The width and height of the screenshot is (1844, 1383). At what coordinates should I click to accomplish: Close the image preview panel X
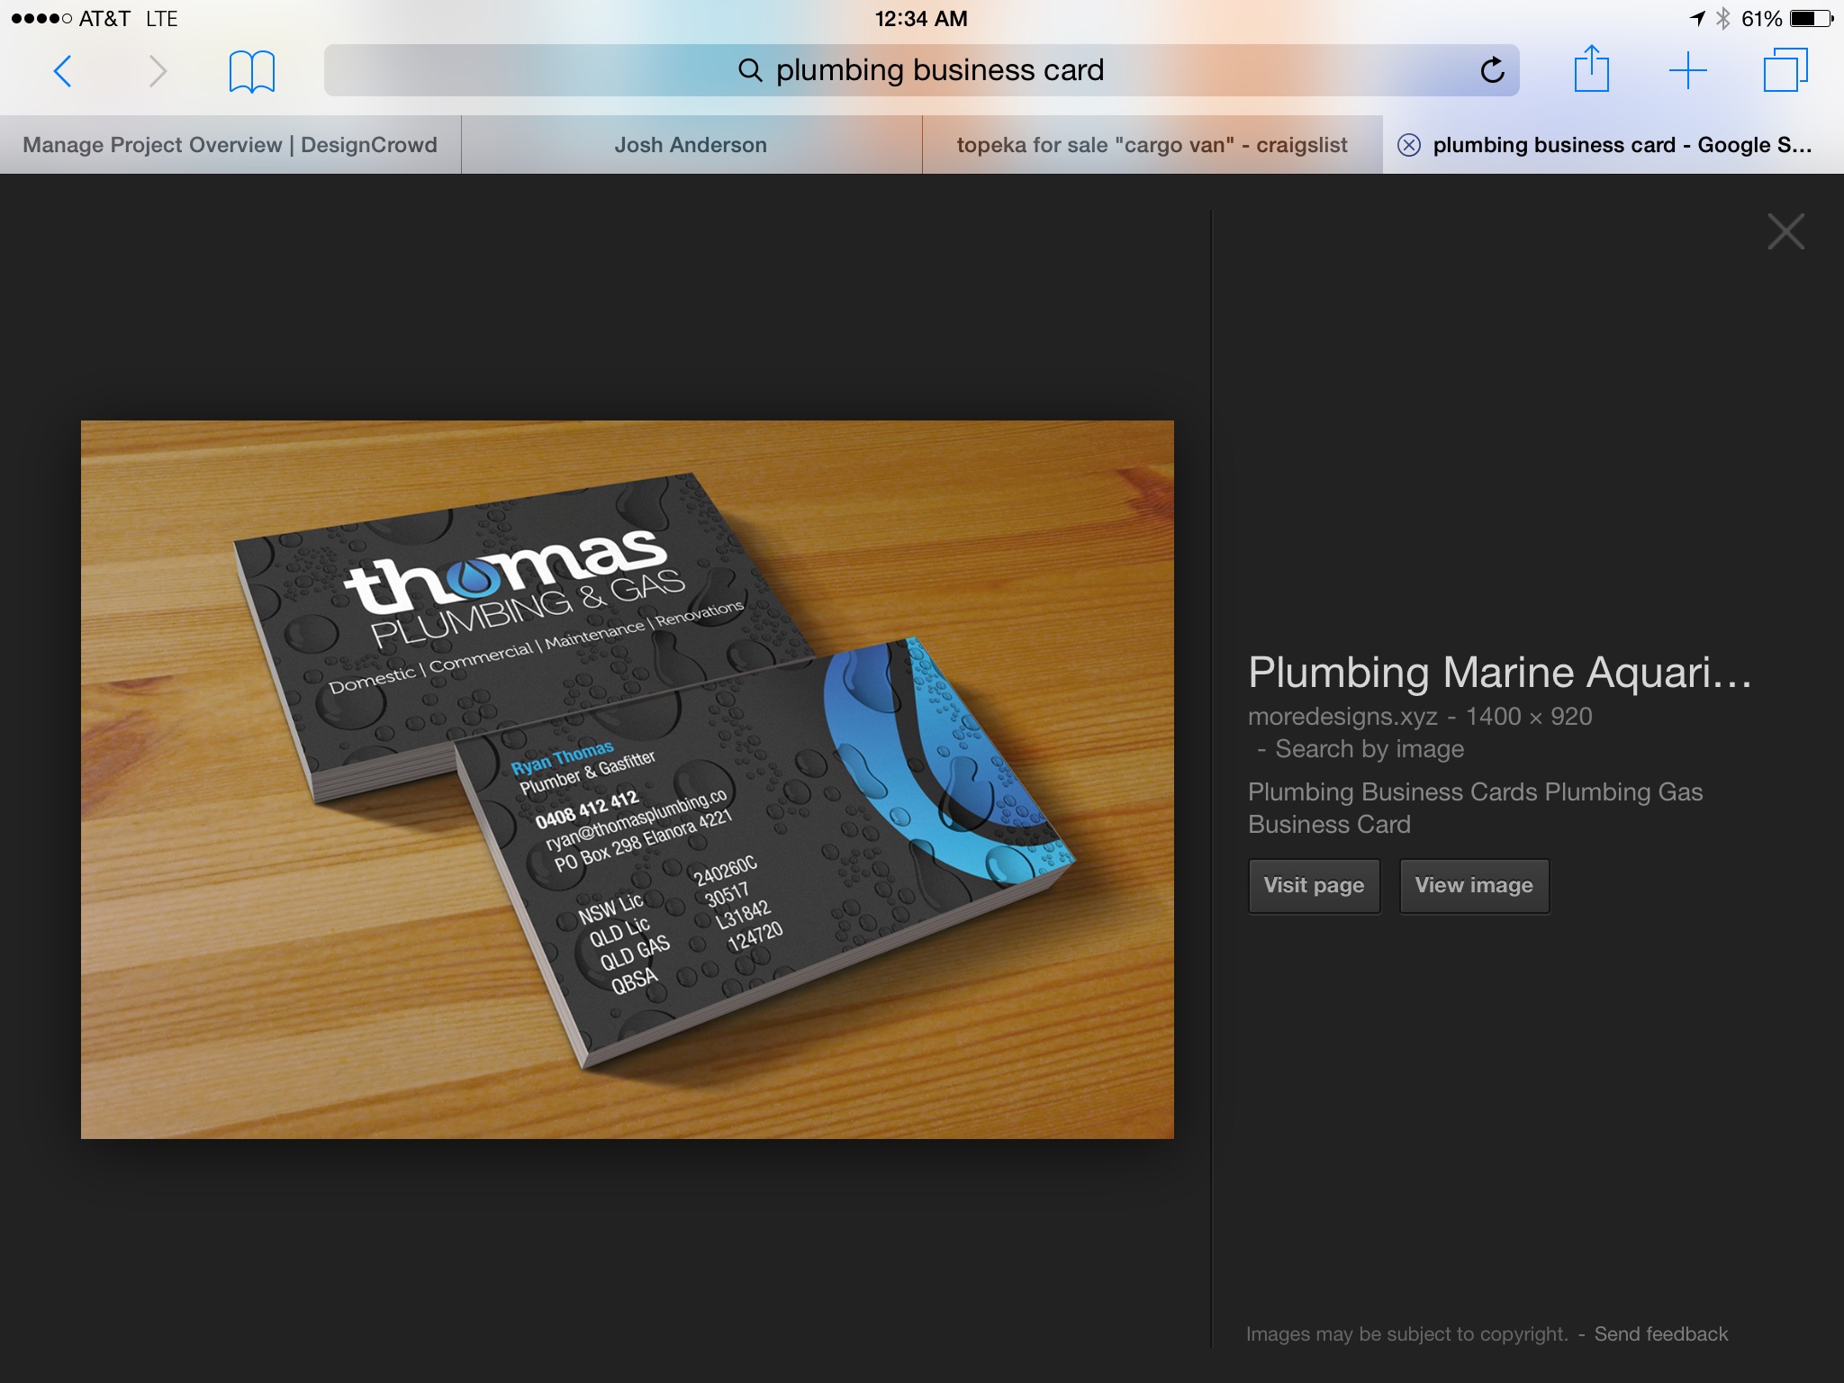1785,231
